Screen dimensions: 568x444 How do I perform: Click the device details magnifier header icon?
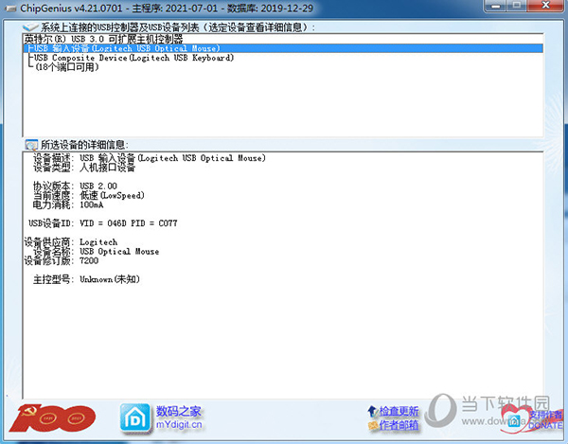31,145
